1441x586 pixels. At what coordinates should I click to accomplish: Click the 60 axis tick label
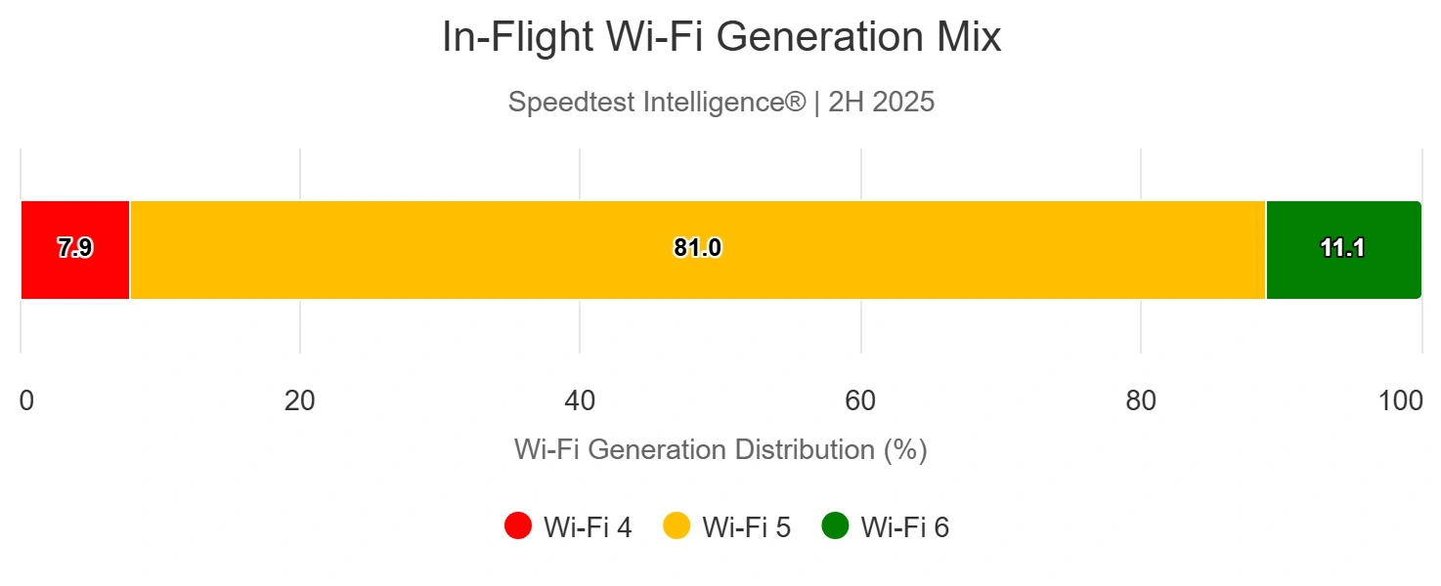860,401
